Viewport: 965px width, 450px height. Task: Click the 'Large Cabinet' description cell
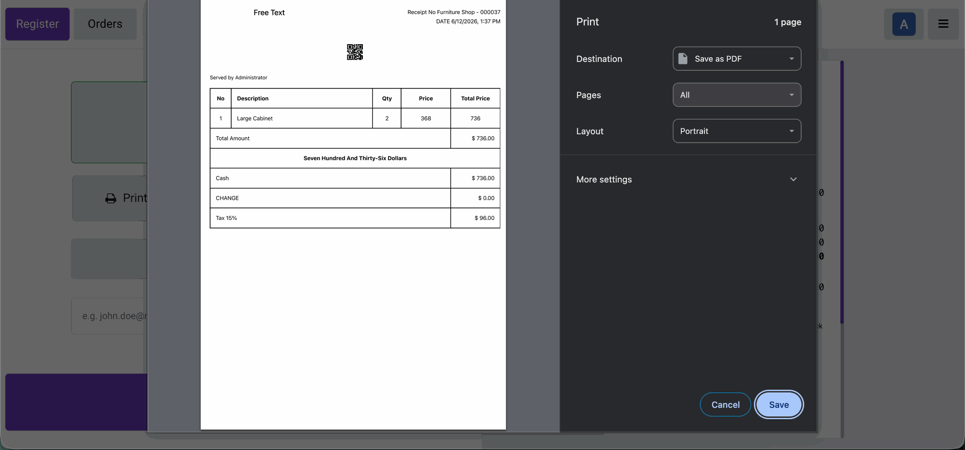[302, 119]
